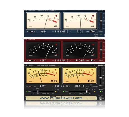Click the VU-3 LEFT meter overload LED
This screenshot has width=129, height=117.
(x=52, y=81)
